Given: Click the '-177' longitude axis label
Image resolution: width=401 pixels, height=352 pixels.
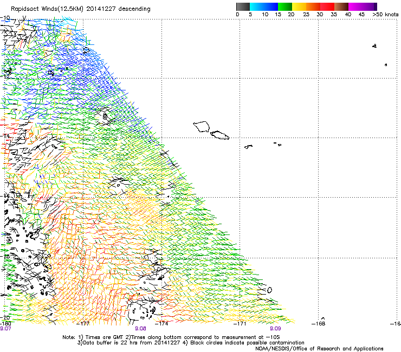Looking at the screenshot, I should (83, 324).
